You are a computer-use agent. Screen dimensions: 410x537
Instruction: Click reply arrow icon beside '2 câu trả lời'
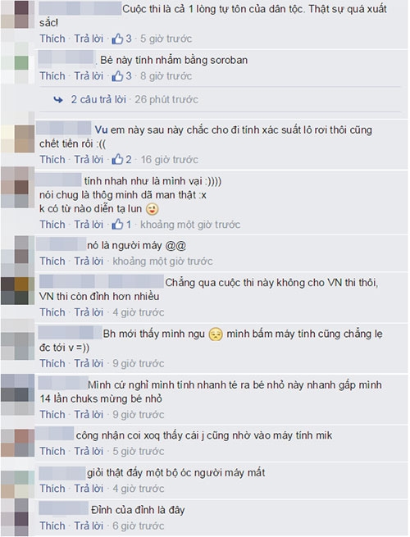tap(58, 100)
